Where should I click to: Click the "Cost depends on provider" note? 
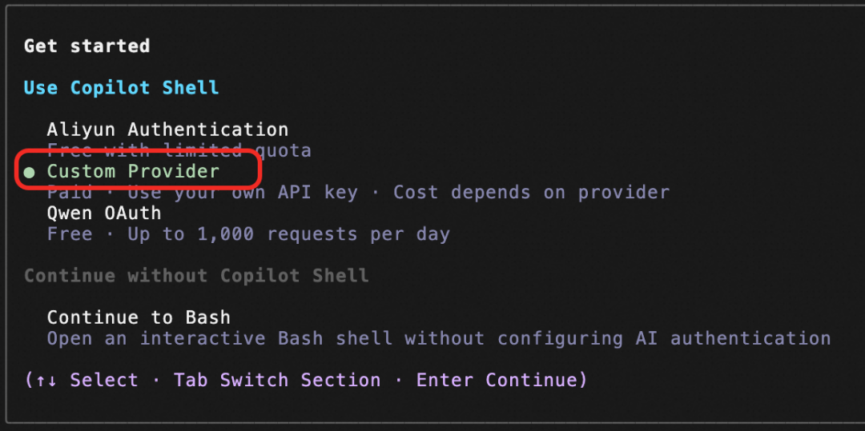531,193
